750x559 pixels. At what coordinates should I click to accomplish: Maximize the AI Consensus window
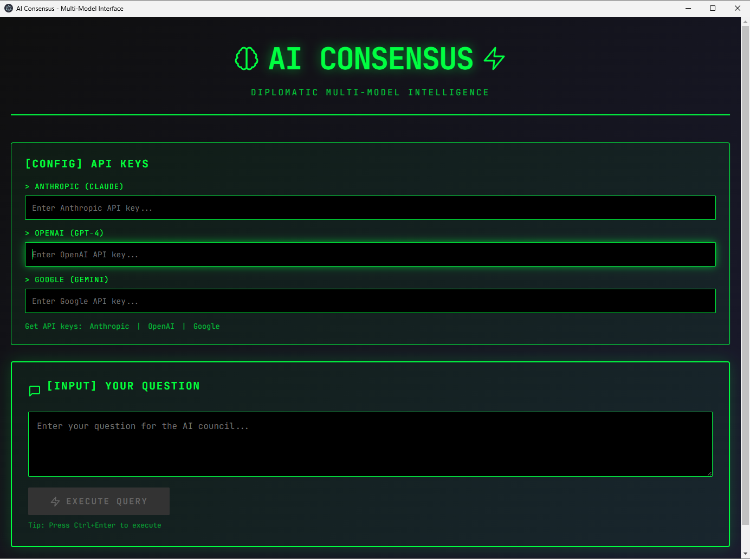pyautogui.click(x=713, y=8)
